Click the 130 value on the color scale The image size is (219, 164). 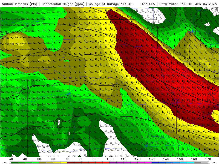click(152, 159)
